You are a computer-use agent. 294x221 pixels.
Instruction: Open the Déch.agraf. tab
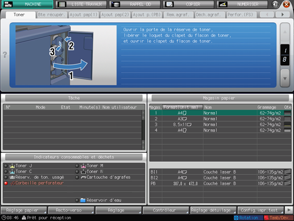point(210,15)
